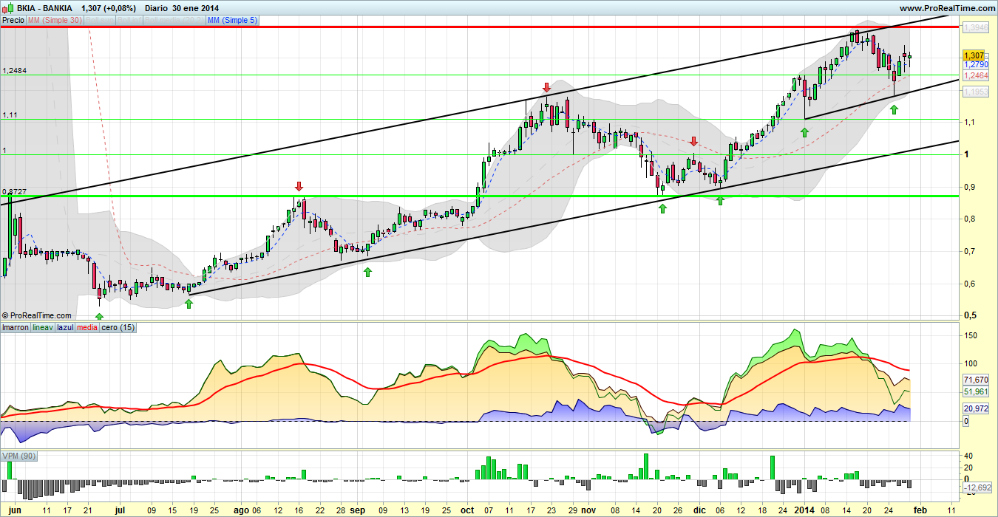This screenshot has width=998, height=517.
Task: Click the dic month on time axis
Action: tap(700, 510)
